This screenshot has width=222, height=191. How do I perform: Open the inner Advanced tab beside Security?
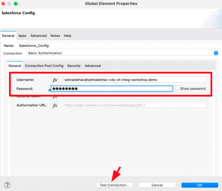tap(92, 66)
